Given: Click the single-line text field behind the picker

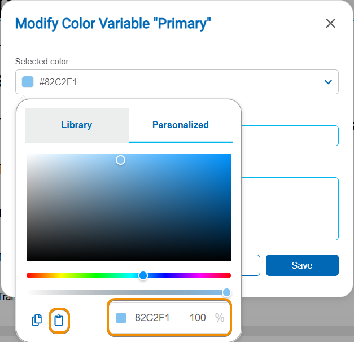Looking at the screenshot, I should click(x=290, y=136).
